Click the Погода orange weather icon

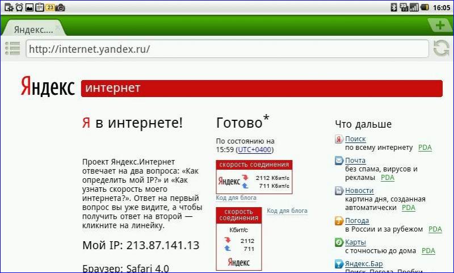coord(339,221)
